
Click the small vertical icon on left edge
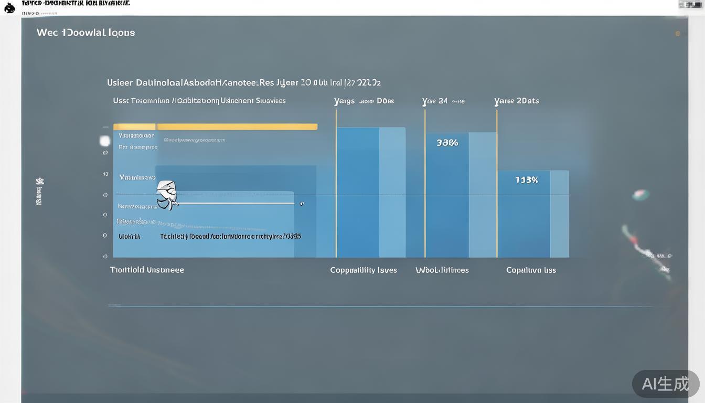[x=39, y=191]
